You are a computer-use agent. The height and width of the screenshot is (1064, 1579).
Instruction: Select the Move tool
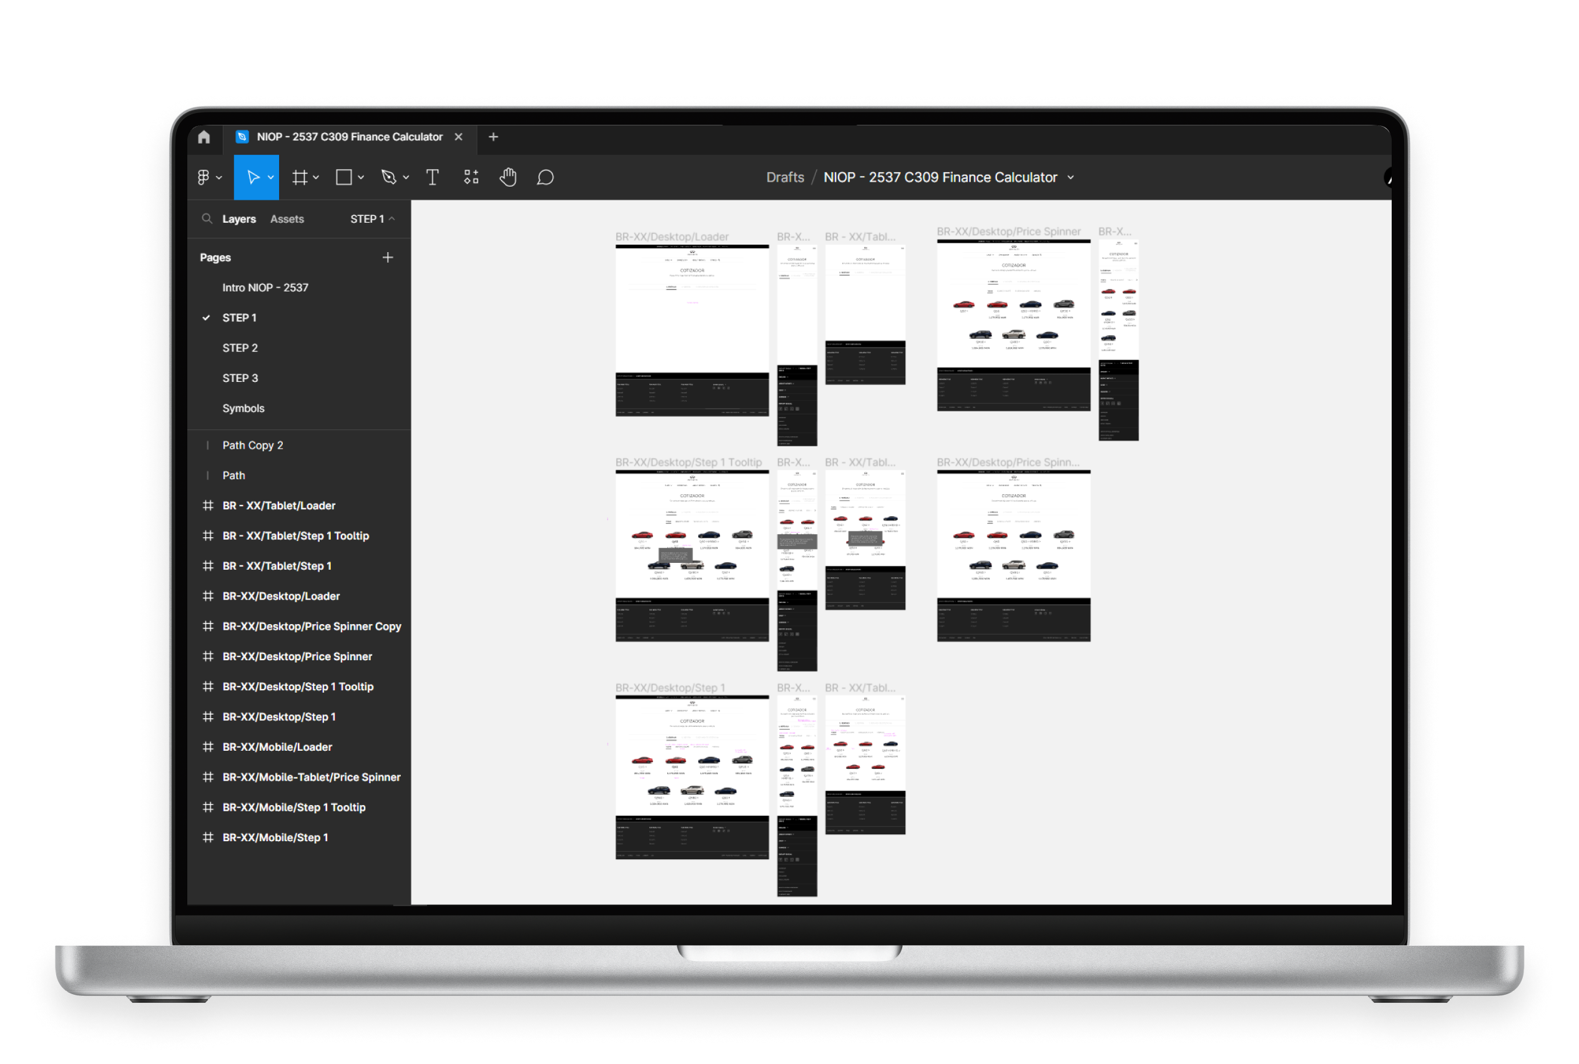(x=252, y=178)
